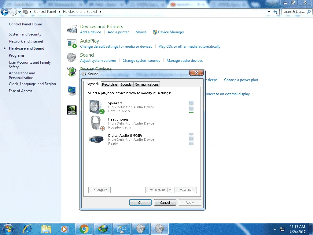Open the Sound speaker category icon
Image resolution: width=313 pixels, height=235 pixels.
tap(72, 57)
